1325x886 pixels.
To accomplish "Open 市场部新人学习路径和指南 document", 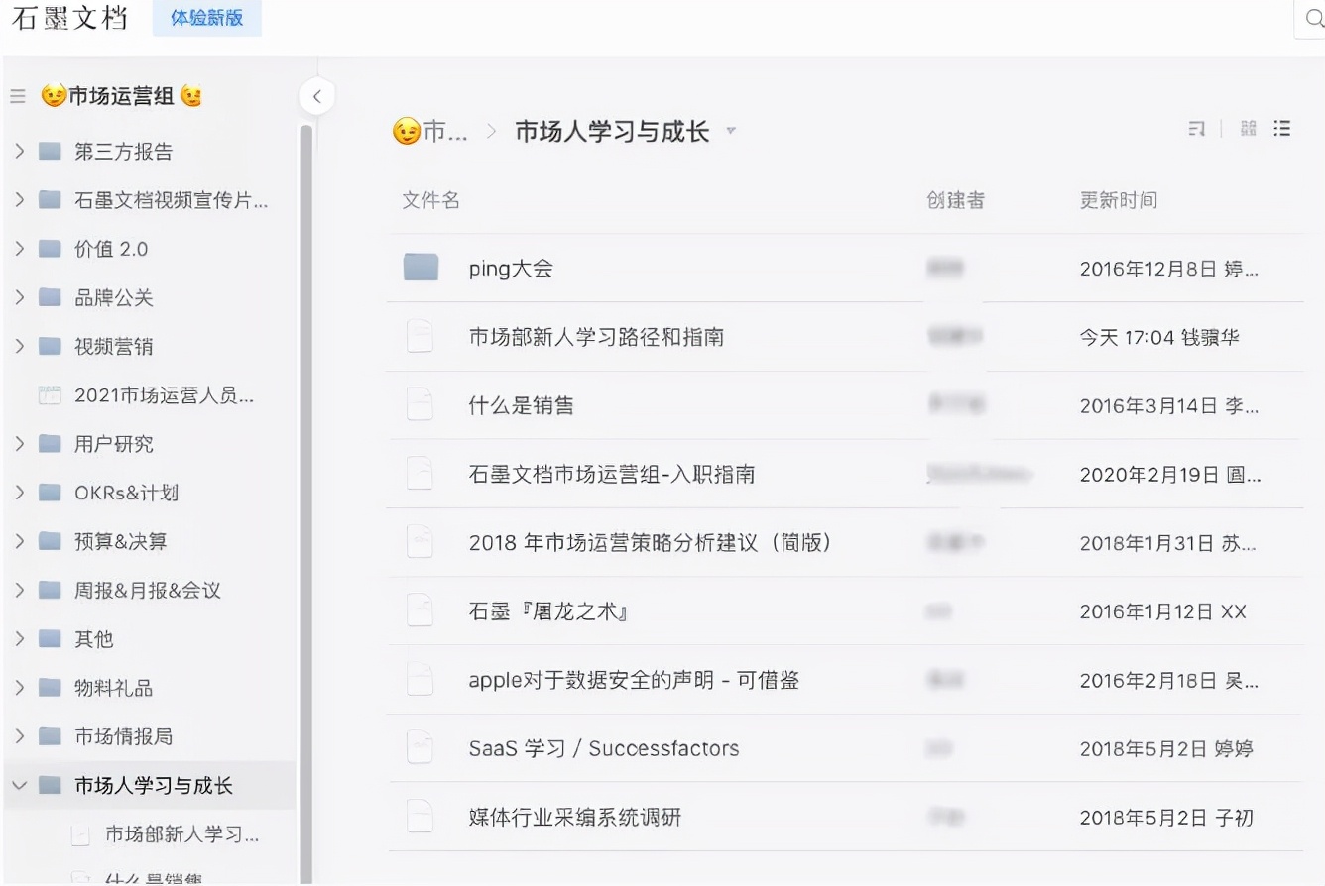I will point(596,337).
